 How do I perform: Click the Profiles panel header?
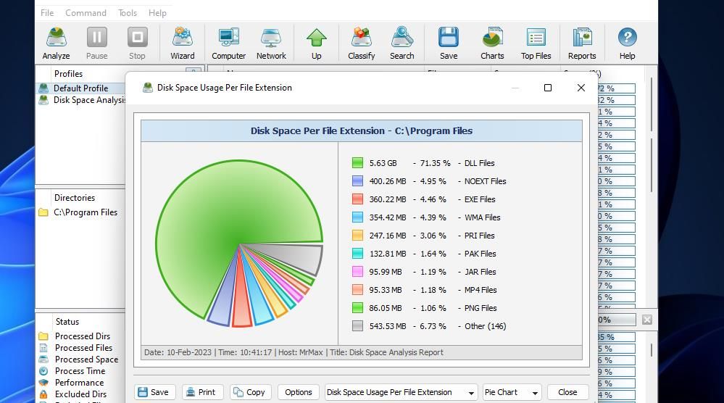click(68, 74)
